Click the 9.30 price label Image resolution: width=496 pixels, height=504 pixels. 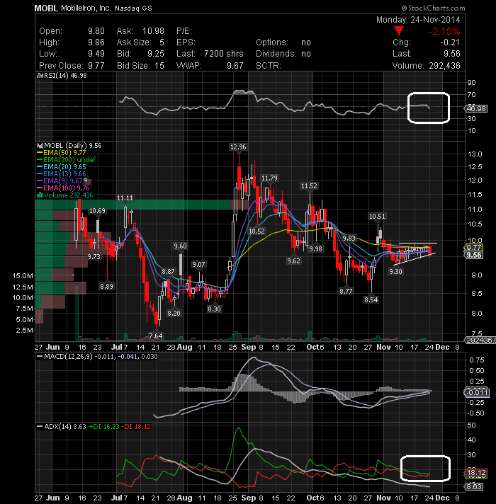click(x=395, y=272)
